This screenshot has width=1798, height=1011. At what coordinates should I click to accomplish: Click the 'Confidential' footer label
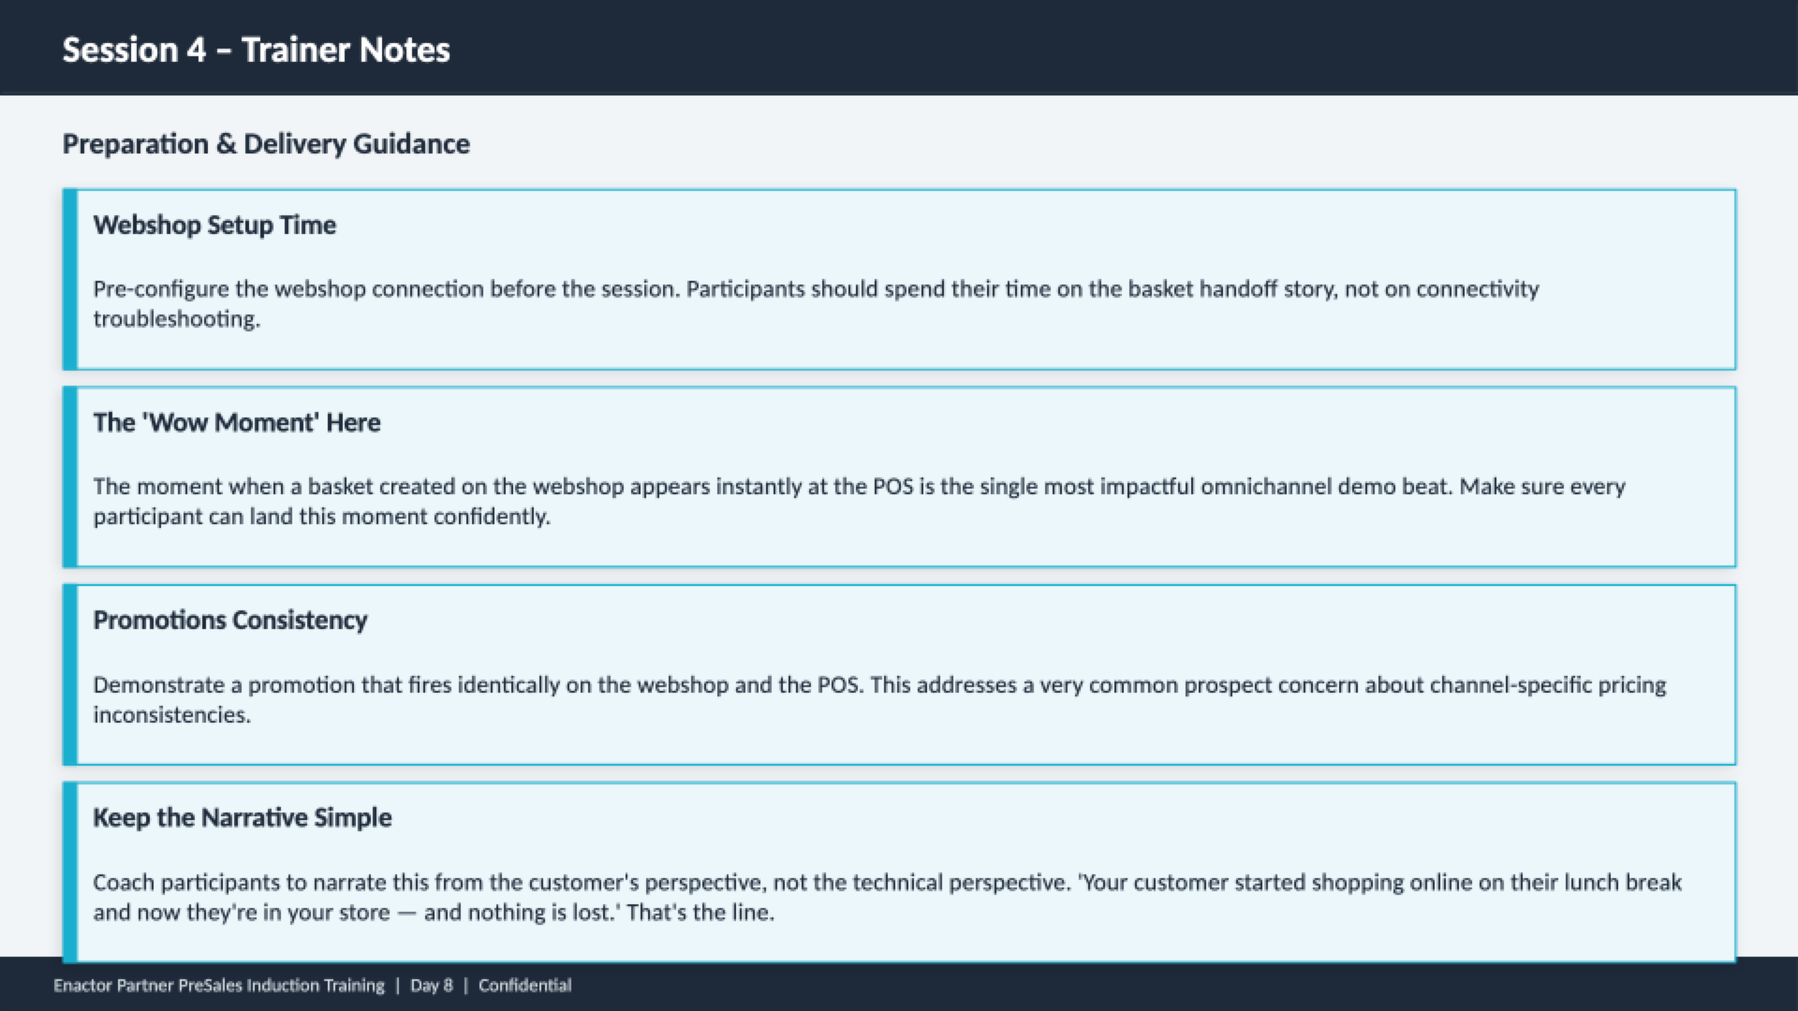[x=524, y=986]
